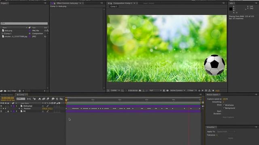Select the Project panel tab
Image resolution: width=259 pixels, height=145 pixels.
[4, 3]
